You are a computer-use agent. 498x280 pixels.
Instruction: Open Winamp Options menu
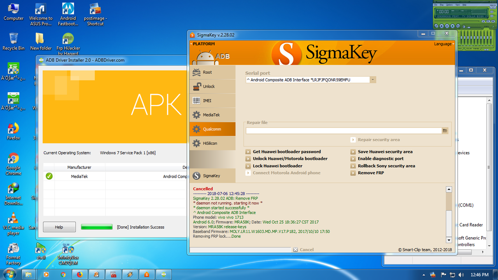coord(449,5)
